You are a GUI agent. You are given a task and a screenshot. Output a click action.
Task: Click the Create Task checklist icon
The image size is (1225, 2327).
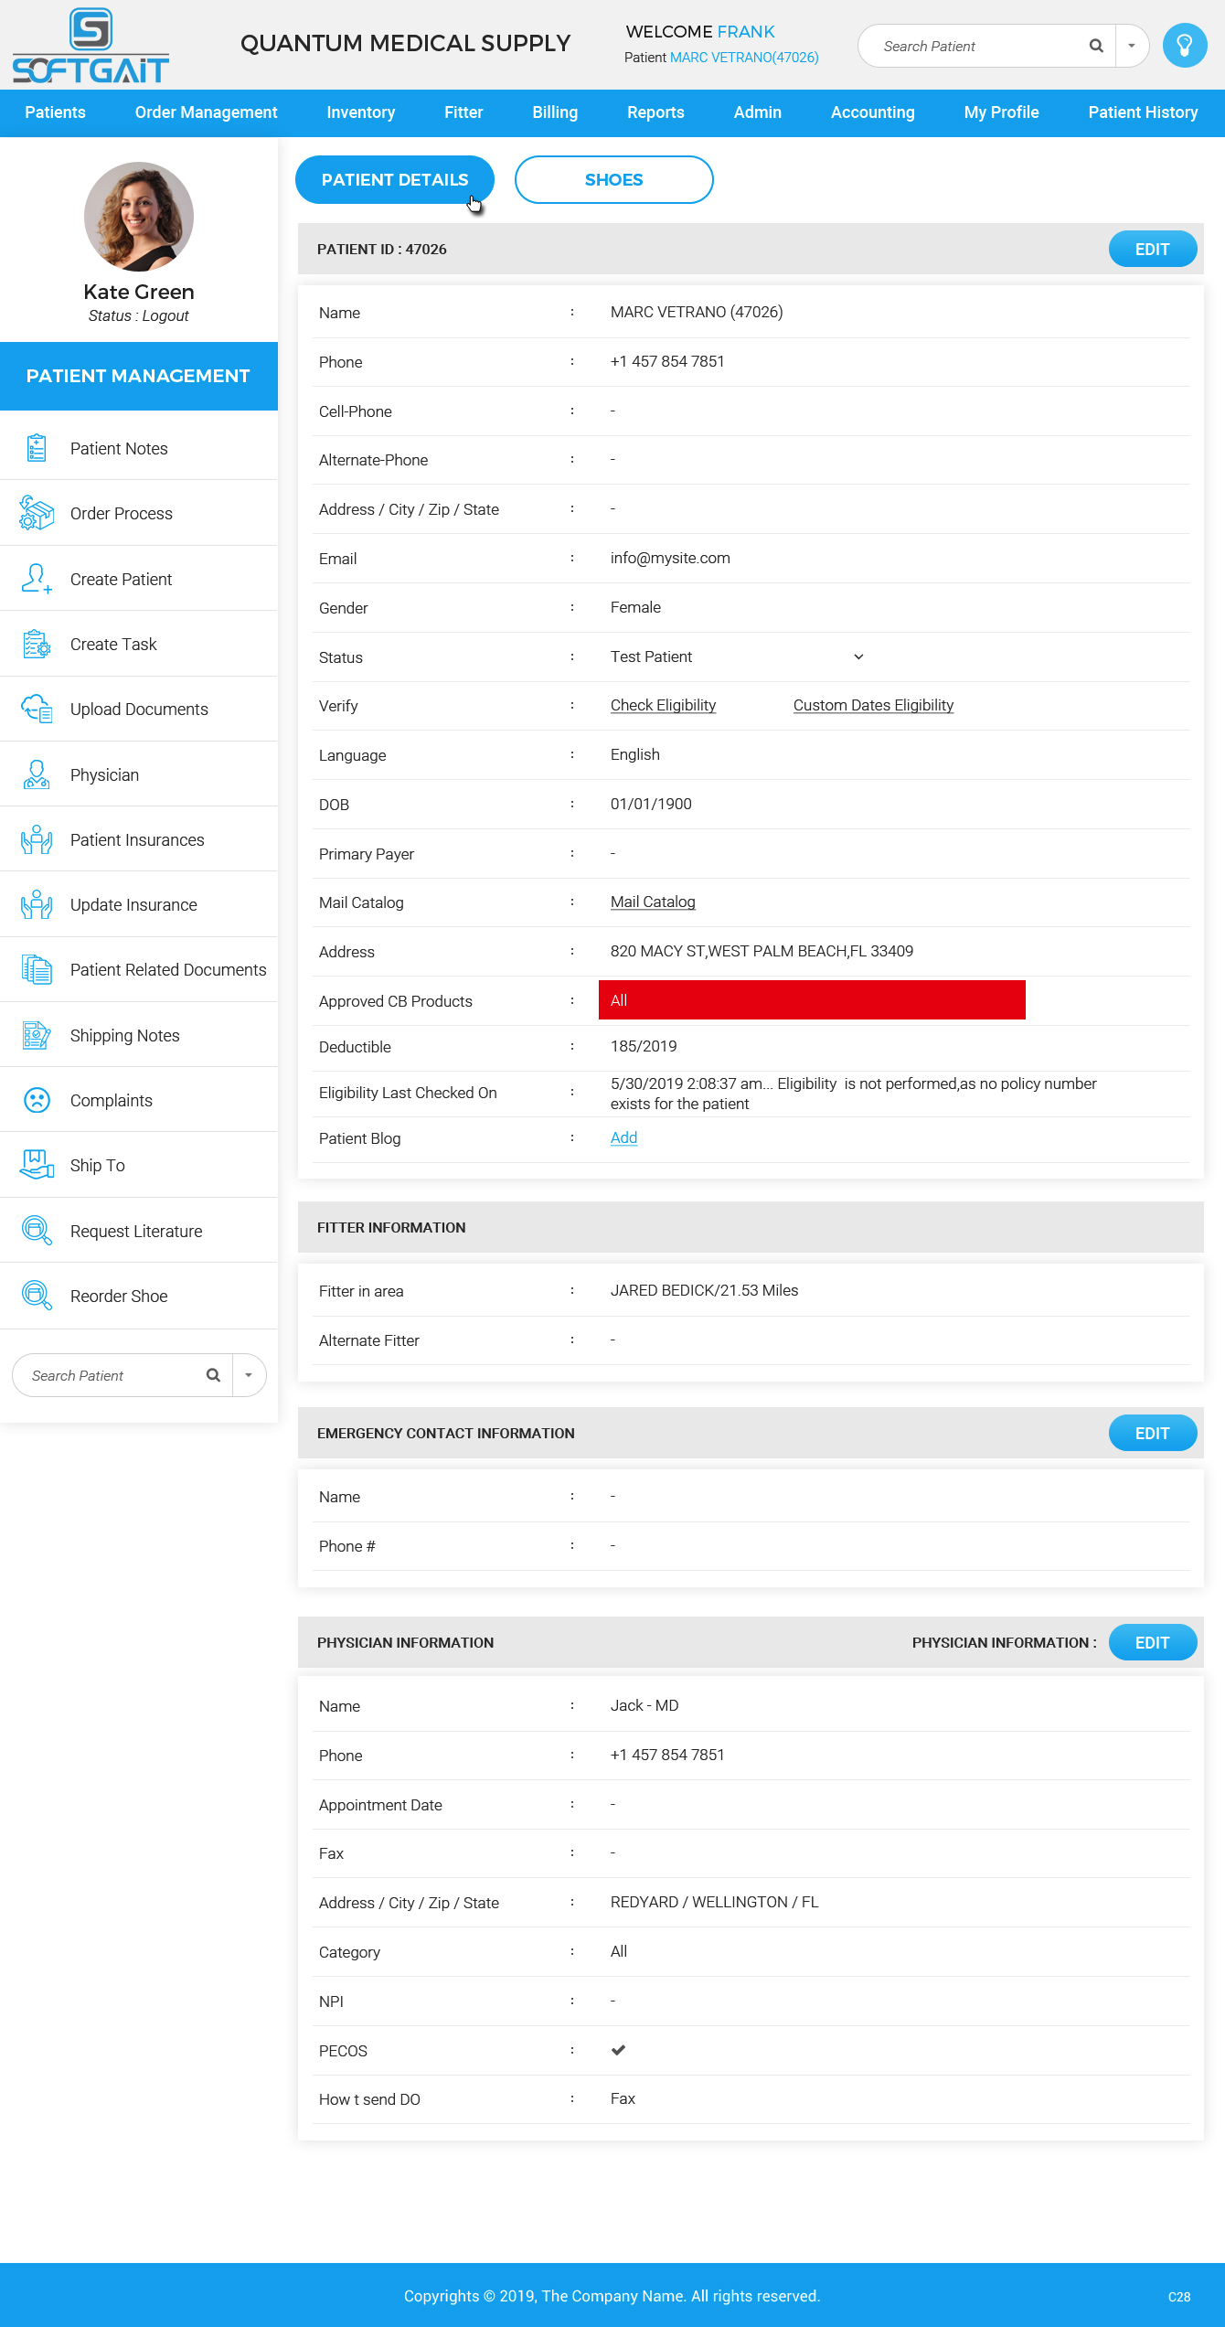pyautogui.click(x=37, y=644)
